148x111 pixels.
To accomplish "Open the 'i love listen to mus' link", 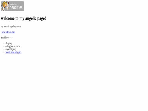I will click(x=8, y=32).
